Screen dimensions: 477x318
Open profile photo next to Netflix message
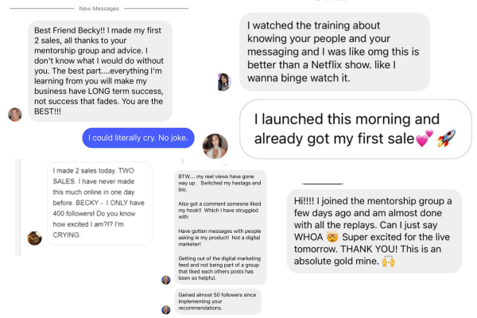224,82
